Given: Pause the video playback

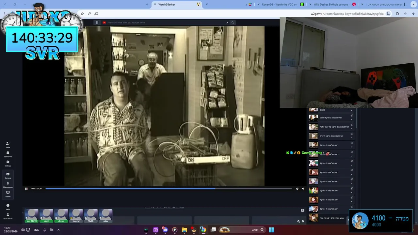Looking at the screenshot, I should pos(26,189).
